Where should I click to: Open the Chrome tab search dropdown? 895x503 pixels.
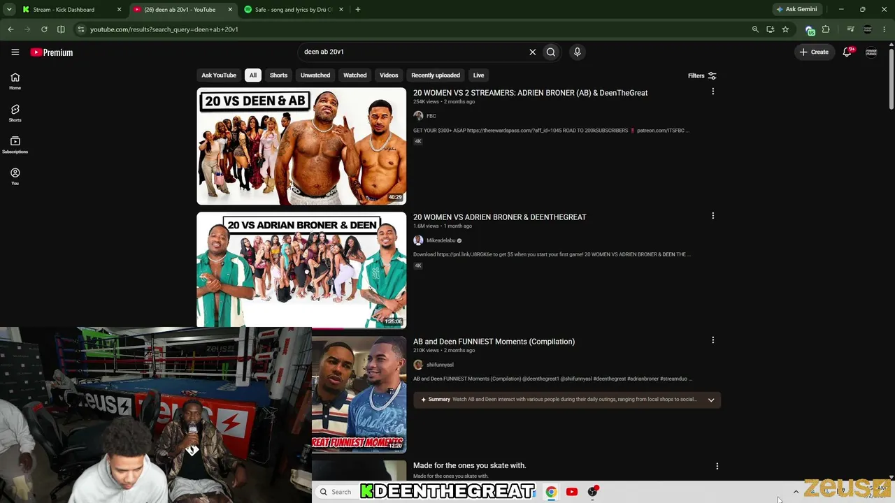9,10
